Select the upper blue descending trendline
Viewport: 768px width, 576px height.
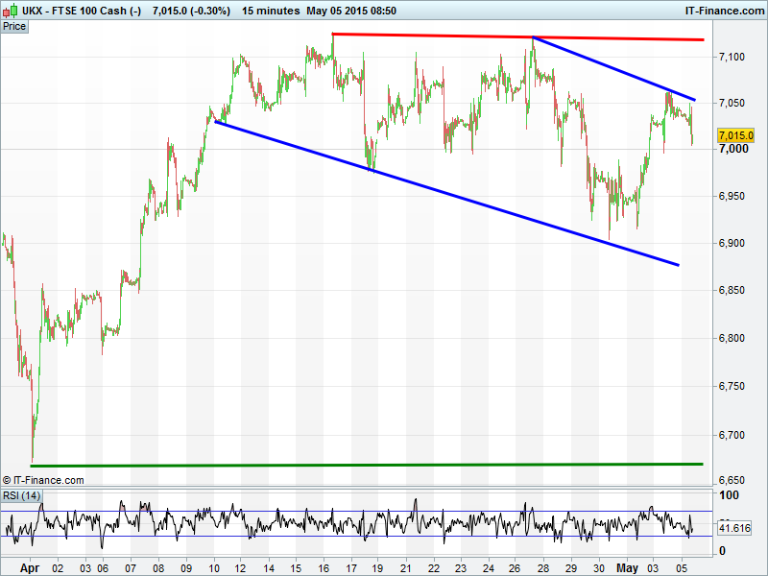pos(614,68)
